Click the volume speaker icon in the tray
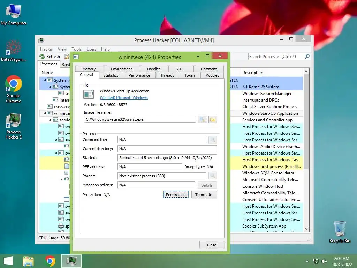 (x=324, y=261)
